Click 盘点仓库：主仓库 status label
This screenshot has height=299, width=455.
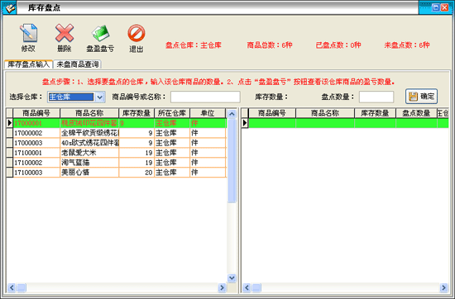point(194,45)
